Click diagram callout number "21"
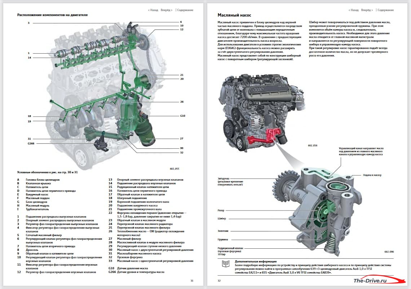 click(182, 75)
